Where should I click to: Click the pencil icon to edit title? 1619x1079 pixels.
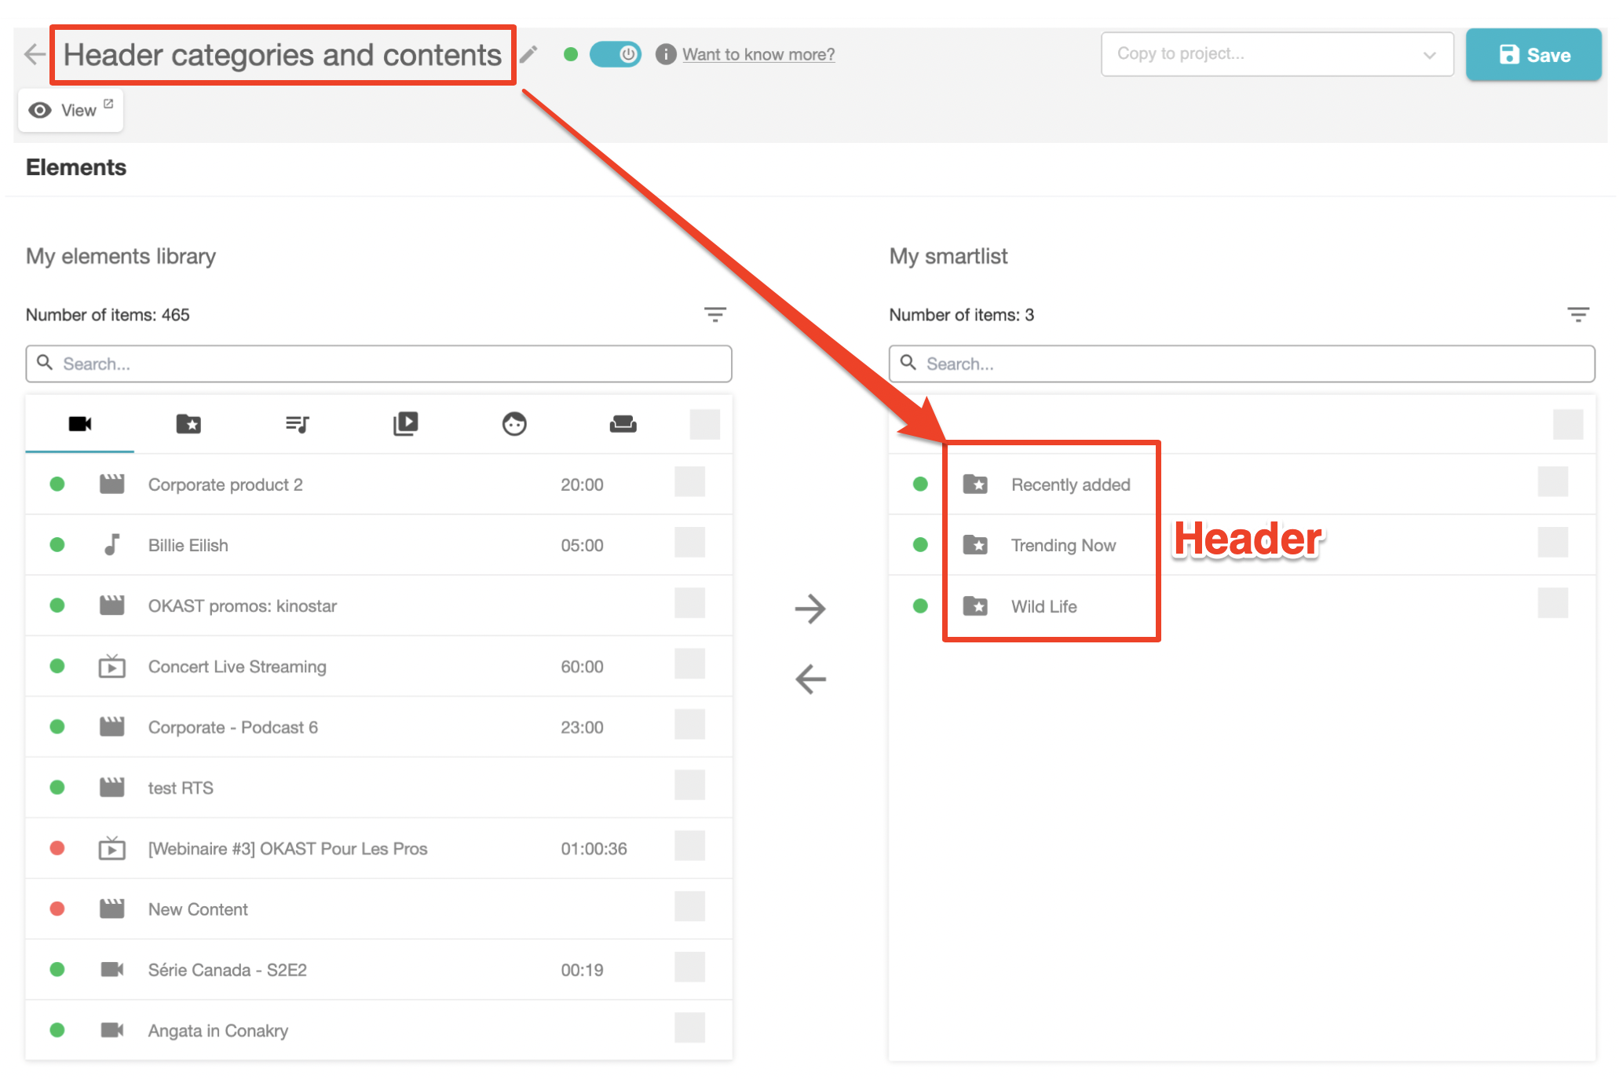529,54
